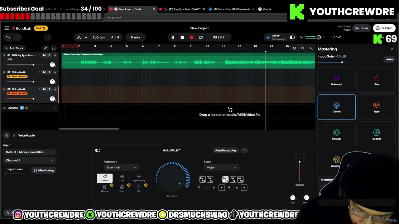Screen dimensions: 399x224
Task: Choose the Big Harmony AutoPitch effect
Action: (139, 178)
